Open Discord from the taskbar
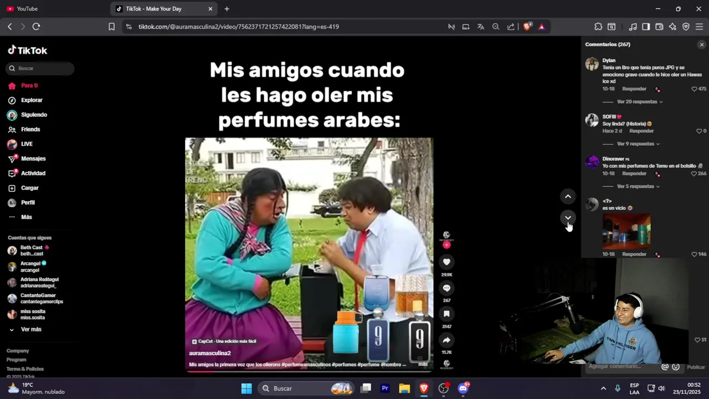 click(x=463, y=388)
